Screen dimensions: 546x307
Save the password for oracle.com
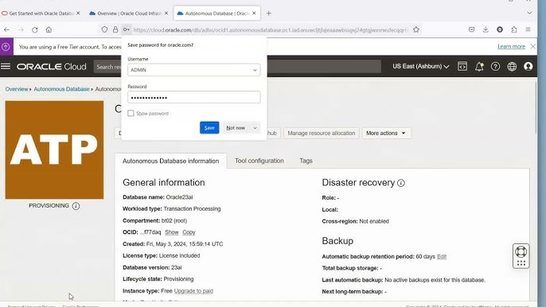[209, 128]
